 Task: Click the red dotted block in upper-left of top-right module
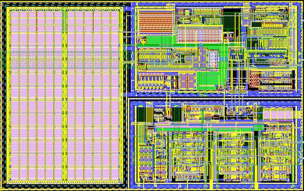(156, 21)
